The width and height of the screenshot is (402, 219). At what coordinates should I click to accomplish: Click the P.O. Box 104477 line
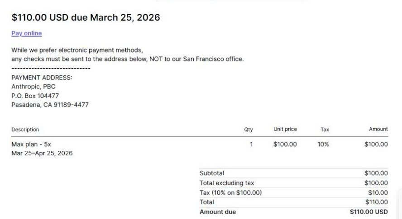(35, 96)
